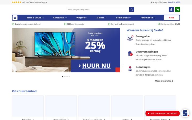Click the Geen zorgen heading
This screenshot has height=120, width=192.
tap(143, 67)
